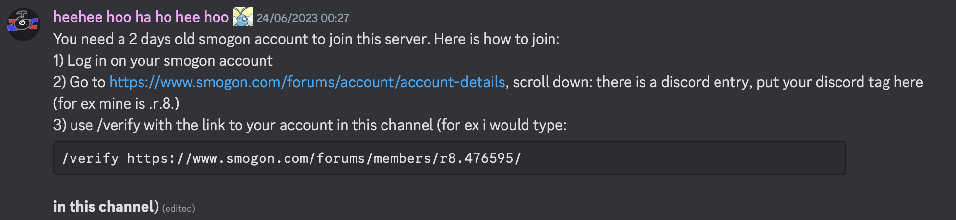Viewport: 956px width, 220px height.
Task: Click inside the /verify code block
Action: click(450, 158)
